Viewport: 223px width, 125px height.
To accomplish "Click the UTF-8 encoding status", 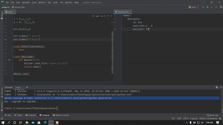I will point(186,118).
